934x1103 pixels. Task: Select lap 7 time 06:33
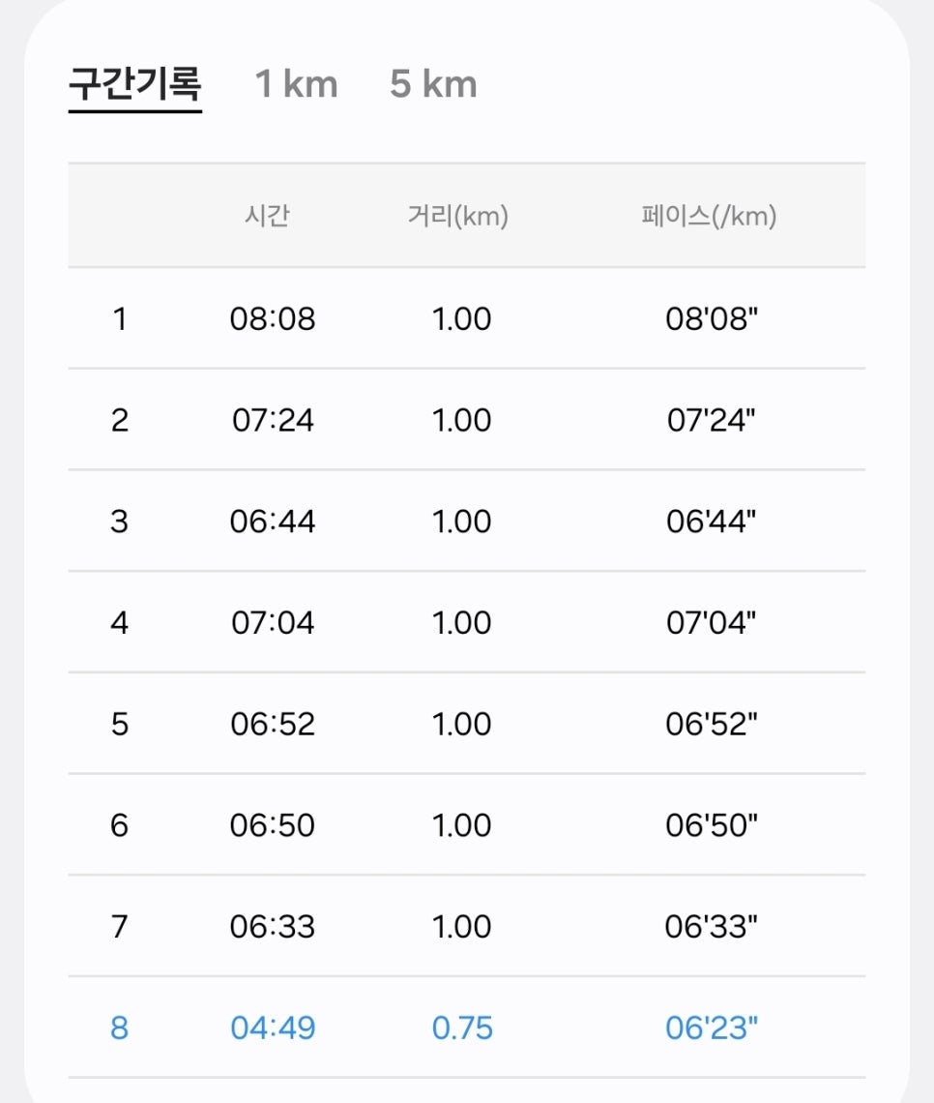(x=273, y=927)
